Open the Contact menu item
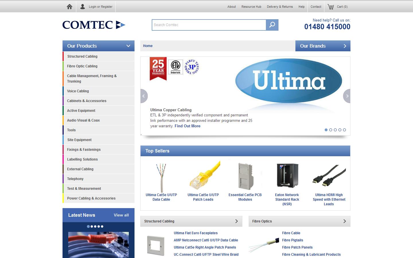This screenshot has width=413, height=258. 316,7
